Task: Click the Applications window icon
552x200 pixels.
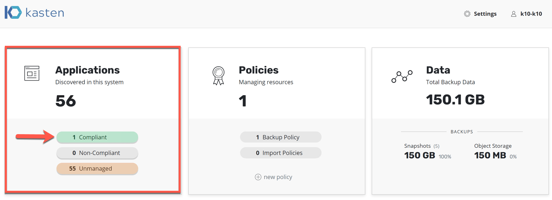Action: click(x=32, y=73)
